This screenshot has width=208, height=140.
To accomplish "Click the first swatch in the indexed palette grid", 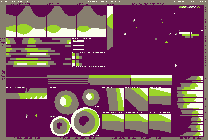I will pyautogui.click(x=73, y=41).
